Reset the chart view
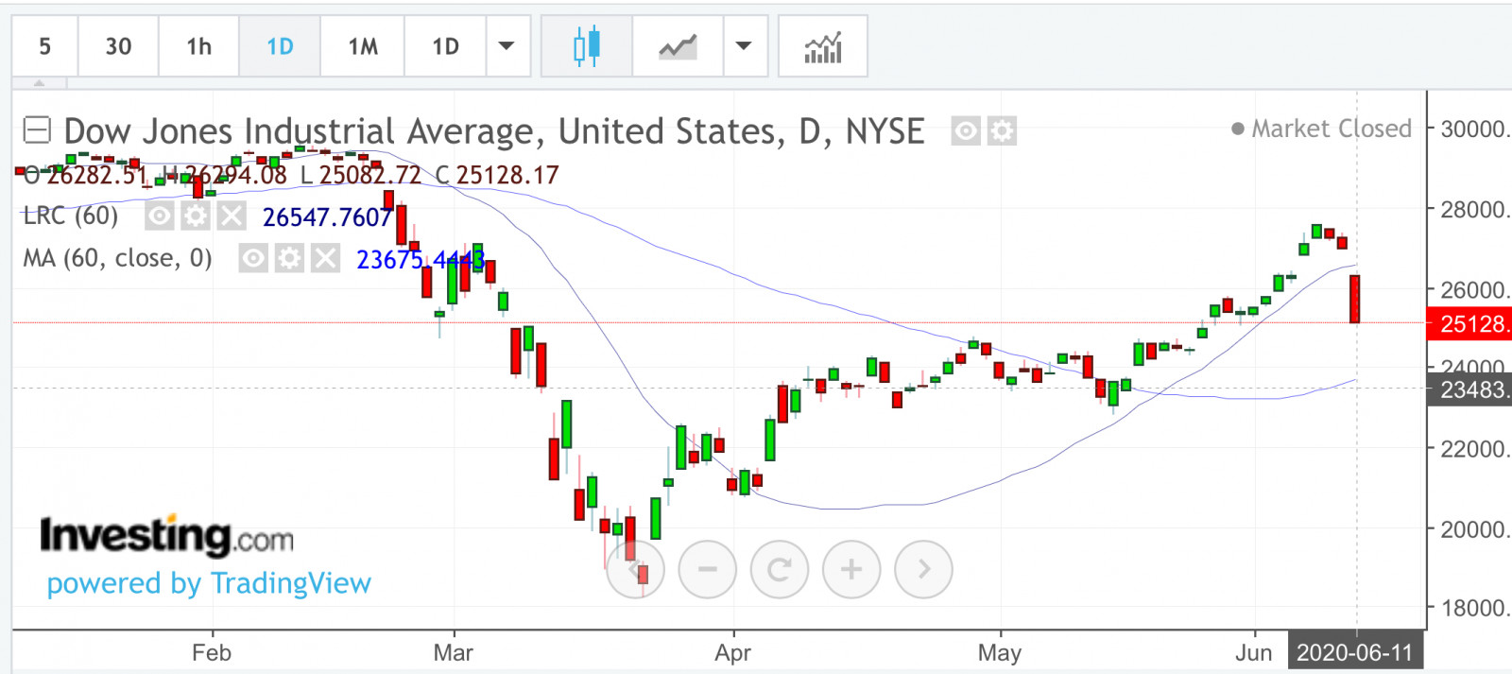The width and height of the screenshot is (1512, 674). (x=779, y=569)
